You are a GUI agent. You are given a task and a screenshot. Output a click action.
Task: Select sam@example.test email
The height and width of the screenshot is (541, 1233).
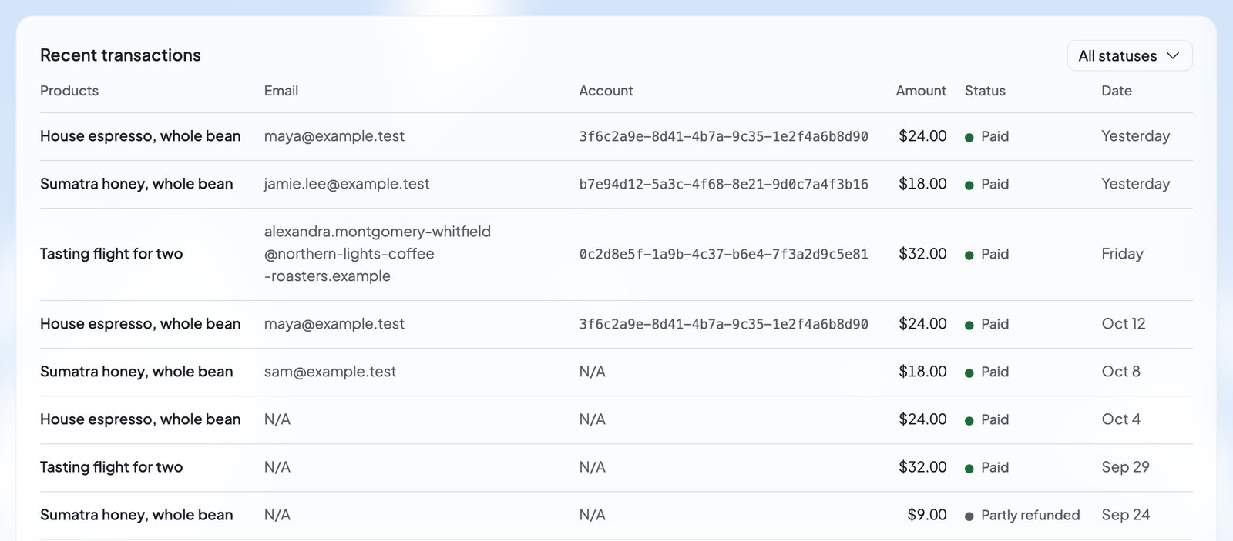[x=330, y=372]
